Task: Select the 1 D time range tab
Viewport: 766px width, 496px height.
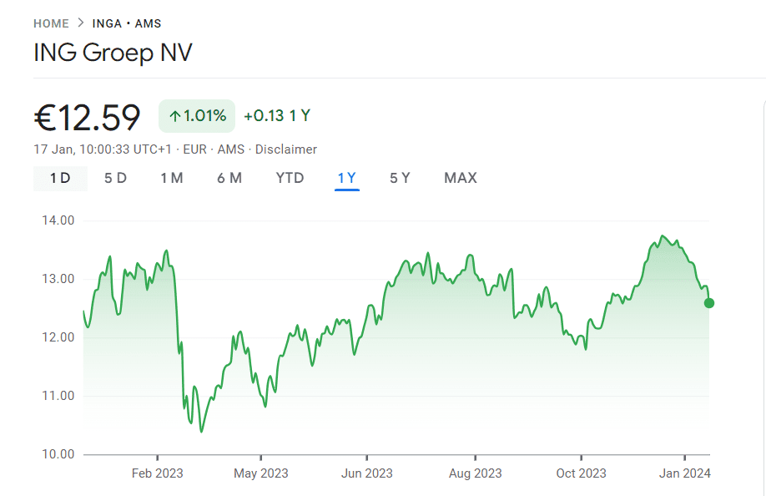Action: point(60,178)
